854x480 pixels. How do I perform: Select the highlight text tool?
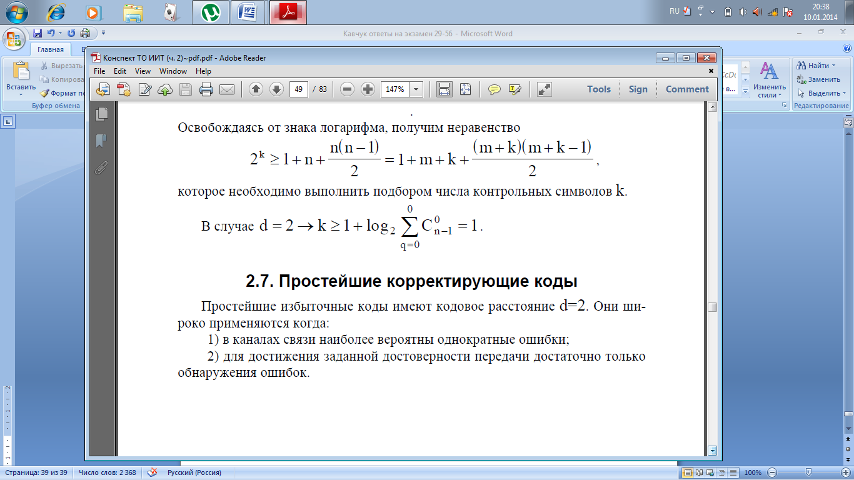(x=515, y=89)
